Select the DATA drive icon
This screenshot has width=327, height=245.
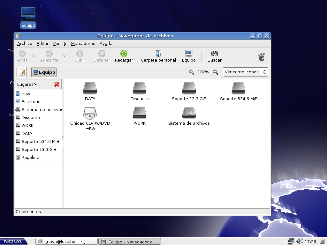tap(90, 88)
